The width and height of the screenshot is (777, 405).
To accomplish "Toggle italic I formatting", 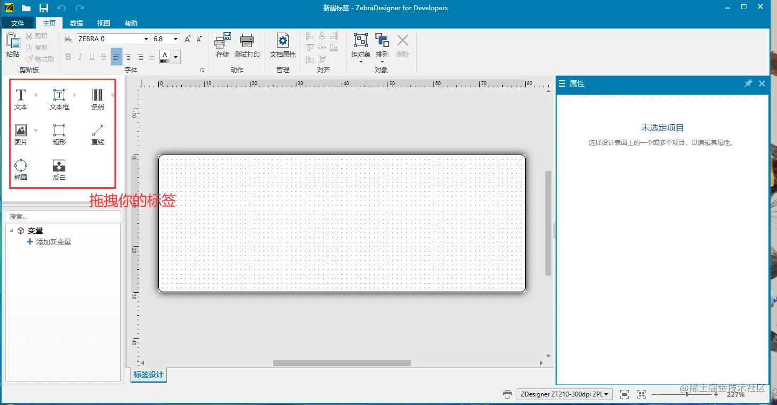I will 80,57.
